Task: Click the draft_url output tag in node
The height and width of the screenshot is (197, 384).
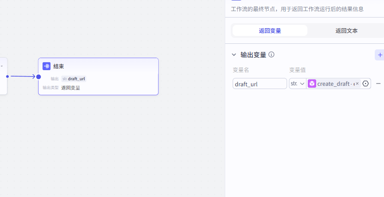Action: (x=74, y=79)
